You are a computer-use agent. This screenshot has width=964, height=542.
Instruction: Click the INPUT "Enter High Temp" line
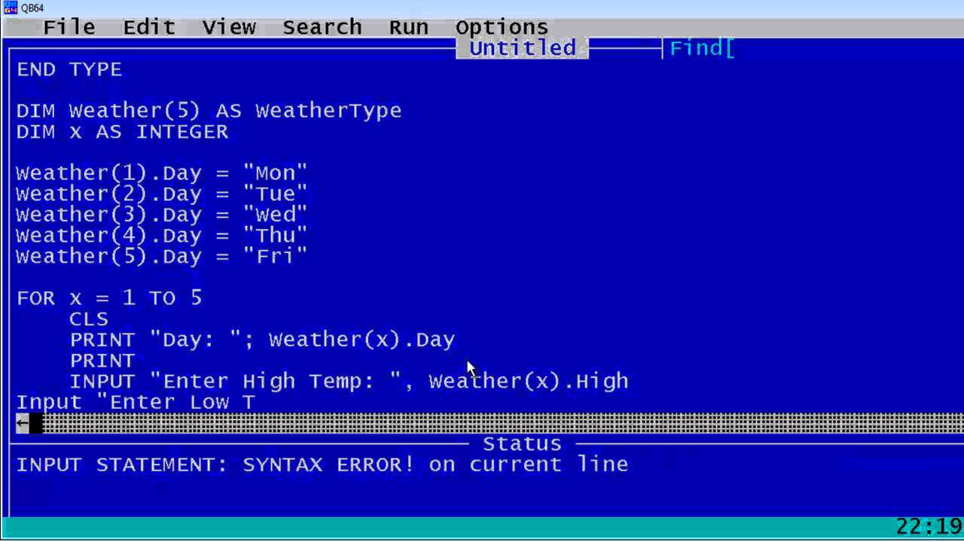click(349, 382)
